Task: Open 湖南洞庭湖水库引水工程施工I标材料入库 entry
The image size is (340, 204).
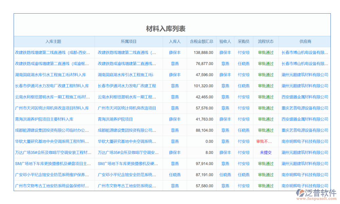Action: (50, 75)
